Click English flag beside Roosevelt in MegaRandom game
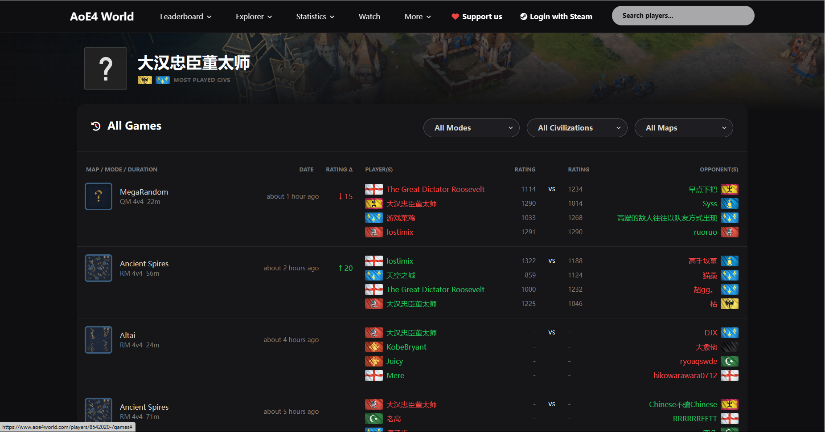825x432 pixels. pos(374,189)
